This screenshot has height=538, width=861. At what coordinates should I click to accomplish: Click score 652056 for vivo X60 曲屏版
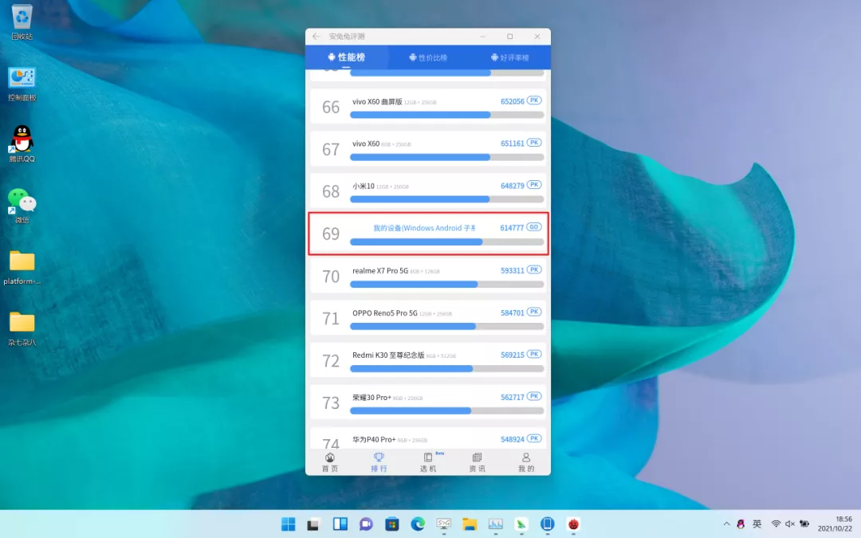[513, 101]
